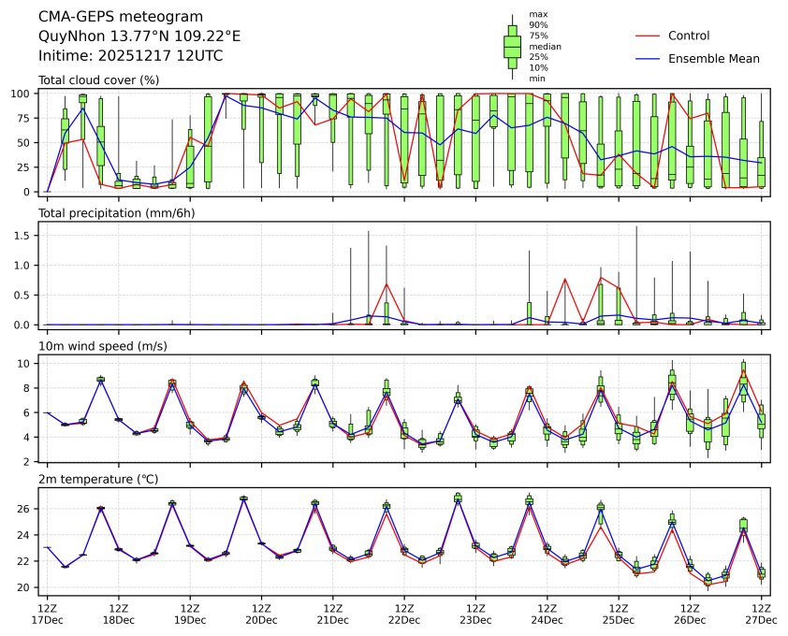Click the red Control legend line
Image resolution: width=788 pixels, height=636 pixels.
649,36
